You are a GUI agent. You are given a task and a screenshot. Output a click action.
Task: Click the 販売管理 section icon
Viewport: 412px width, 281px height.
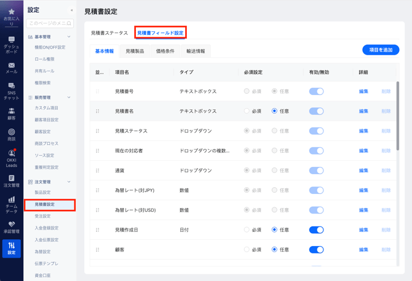click(x=30, y=98)
